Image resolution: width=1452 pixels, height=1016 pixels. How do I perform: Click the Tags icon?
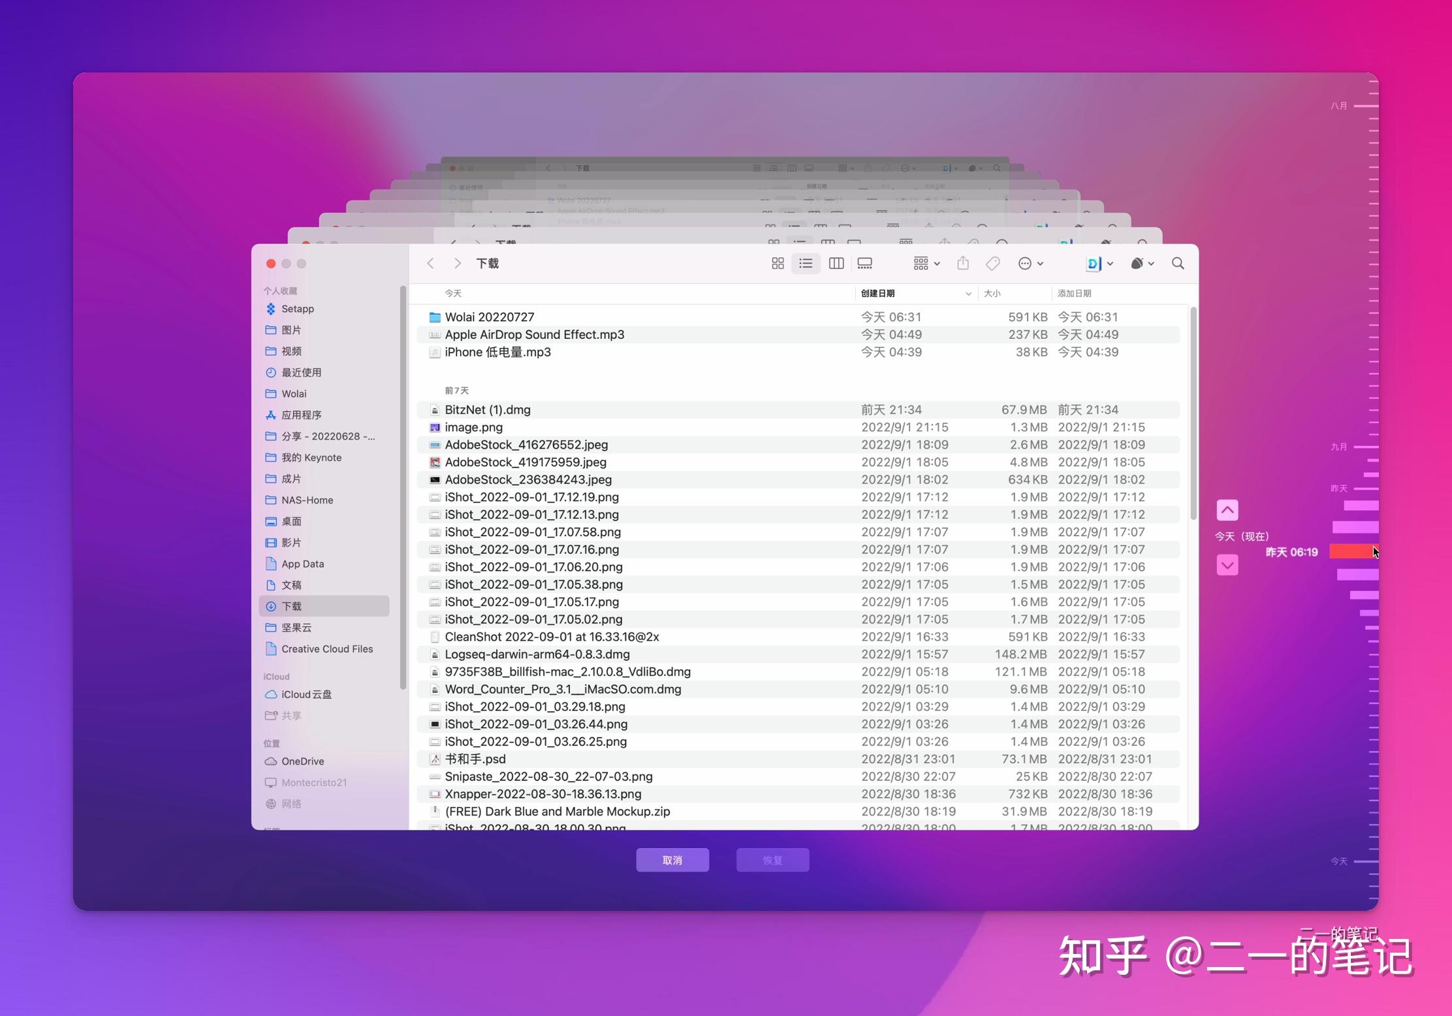point(993,263)
